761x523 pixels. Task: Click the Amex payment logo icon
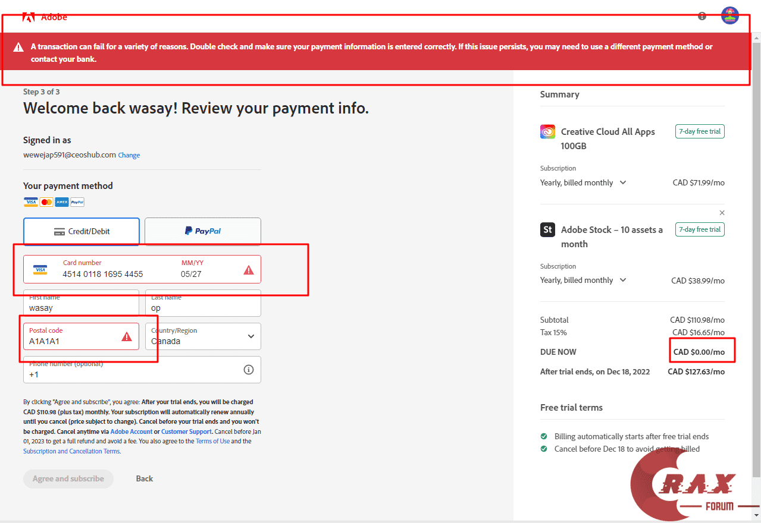click(62, 202)
